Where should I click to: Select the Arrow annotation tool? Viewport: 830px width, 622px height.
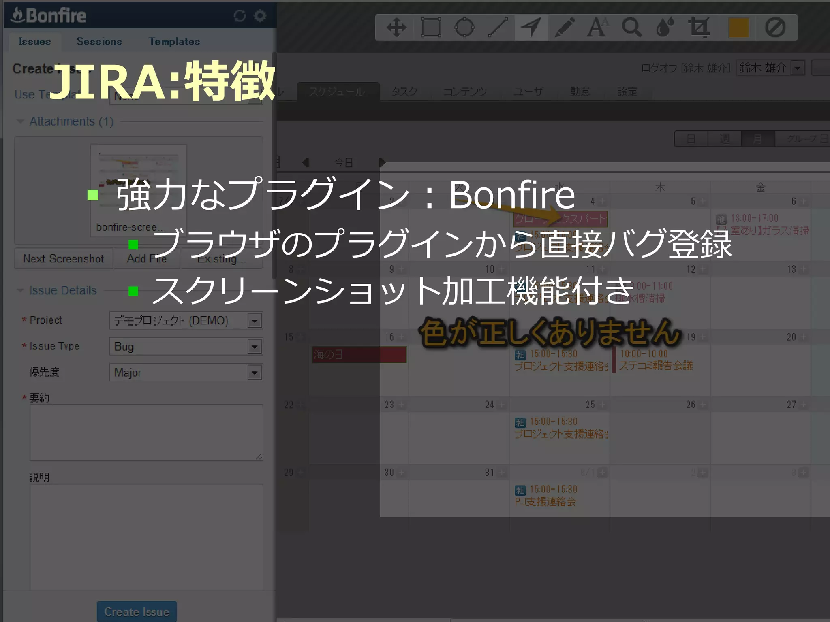click(531, 28)
